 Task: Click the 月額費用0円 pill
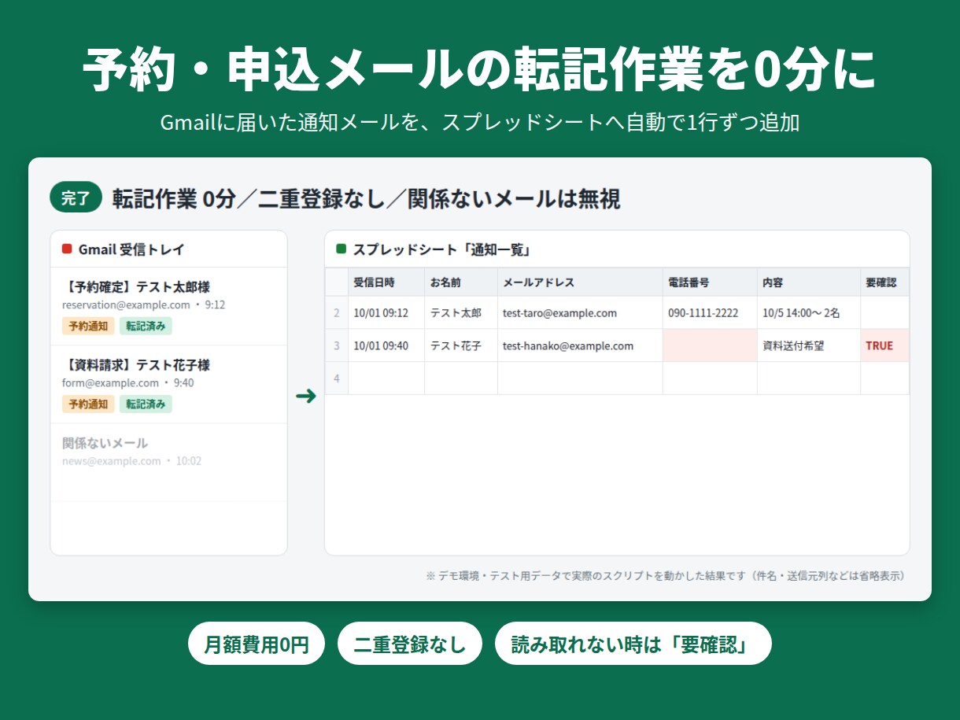click(257, 644)
